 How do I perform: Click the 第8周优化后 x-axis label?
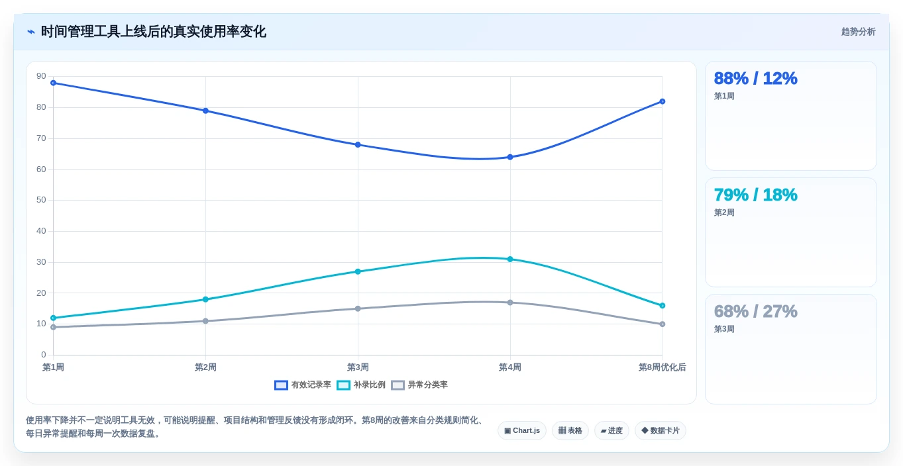click(662, 367)
